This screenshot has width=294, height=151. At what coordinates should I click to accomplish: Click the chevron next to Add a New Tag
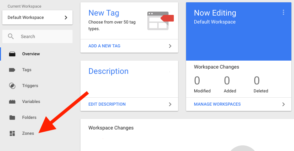tap(170, 46)
